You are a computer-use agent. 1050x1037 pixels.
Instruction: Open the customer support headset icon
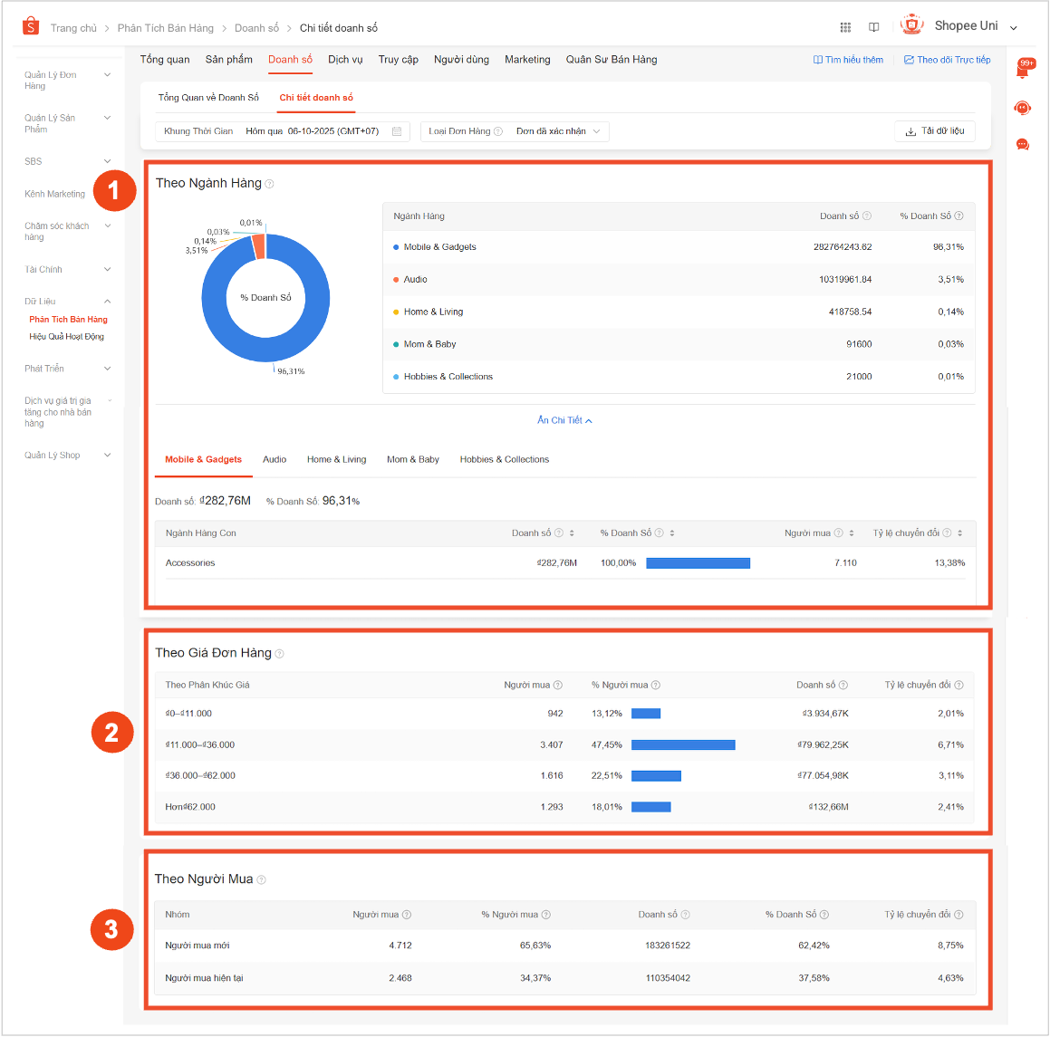coord(1023,108)
